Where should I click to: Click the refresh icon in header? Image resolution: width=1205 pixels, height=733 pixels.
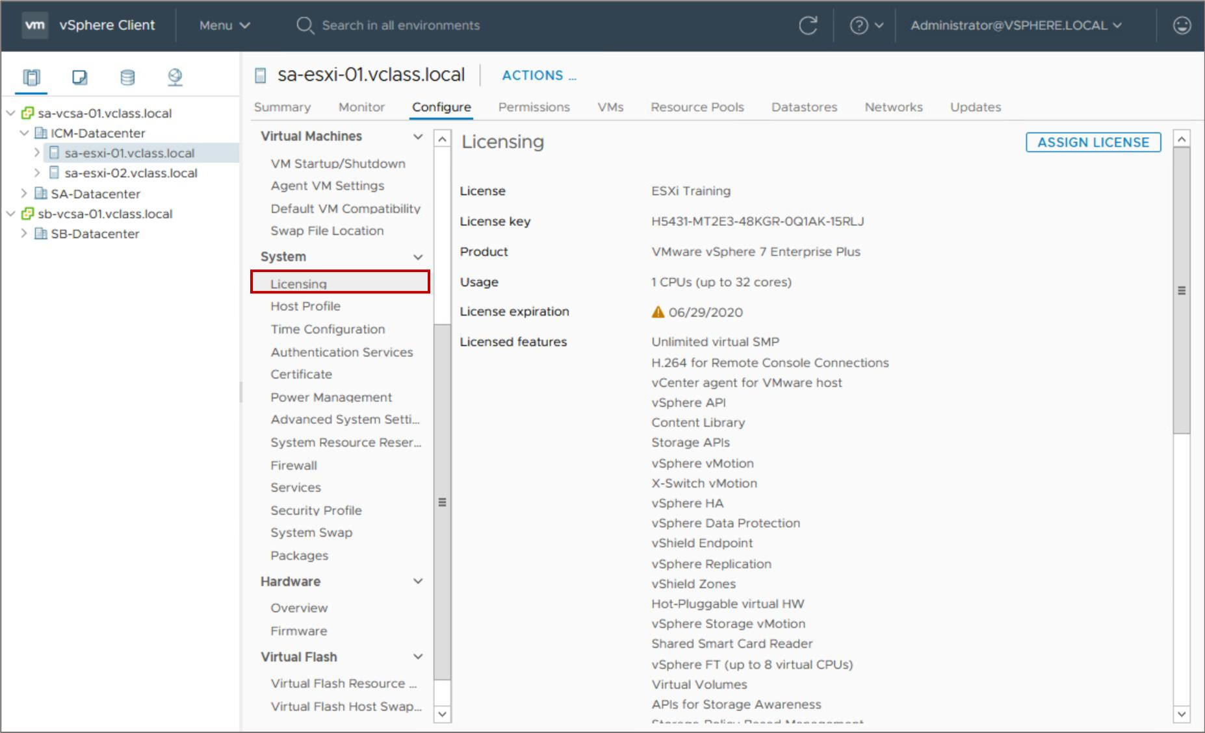tap(808, 25)
